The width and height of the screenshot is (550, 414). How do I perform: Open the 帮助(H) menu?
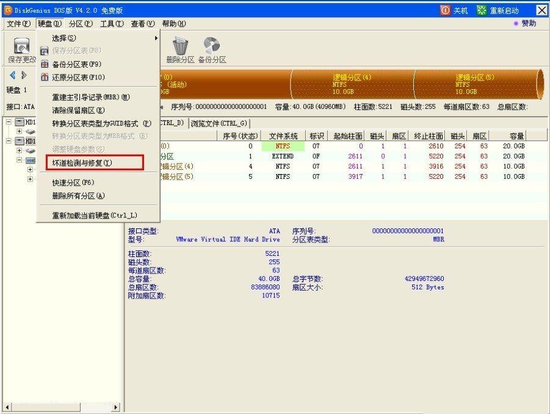173,23
